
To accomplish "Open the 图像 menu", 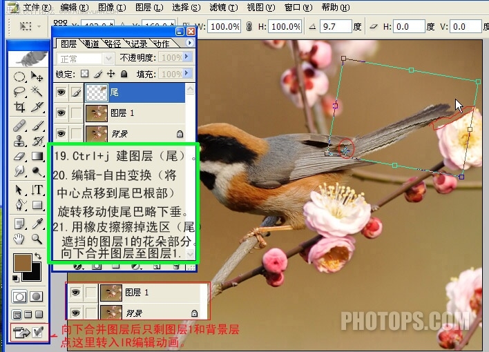I will click(112, 8).
